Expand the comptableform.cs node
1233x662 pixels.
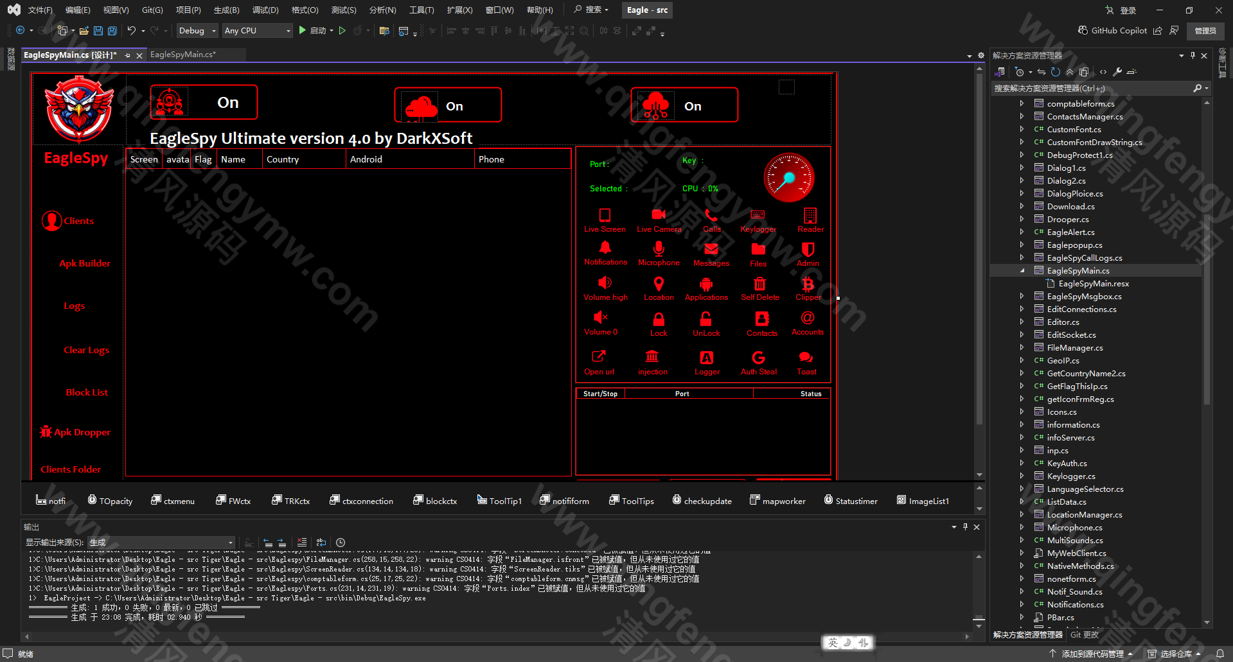click(1022, 103)
